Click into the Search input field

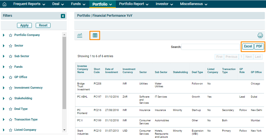pos(210,47)
